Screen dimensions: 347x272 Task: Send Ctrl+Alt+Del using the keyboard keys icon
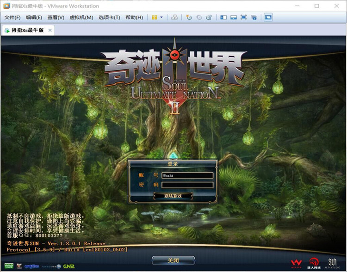174,17
